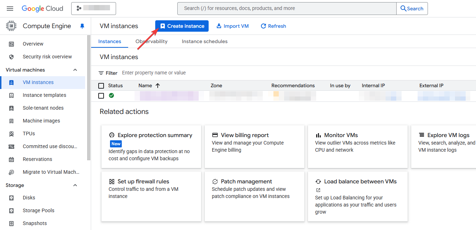
Task: Click the Zone column header
Action: pyautogui.click(x=216, y=86)
